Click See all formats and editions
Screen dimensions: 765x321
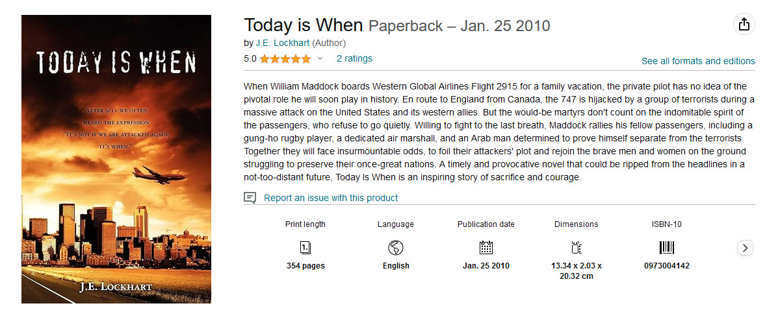pyautogui.click(x=698, y=61)
